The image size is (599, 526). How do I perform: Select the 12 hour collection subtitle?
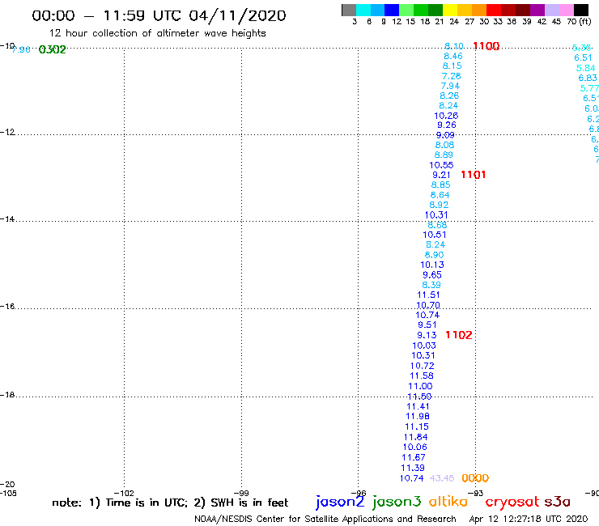pyautogui.click(x=157, y=33)
